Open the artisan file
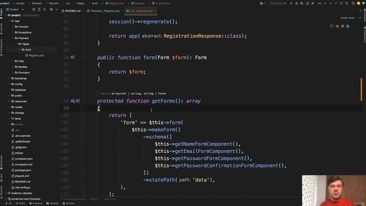Image resolution: width=366 pixels, height=206 pixels. (17, 153)
